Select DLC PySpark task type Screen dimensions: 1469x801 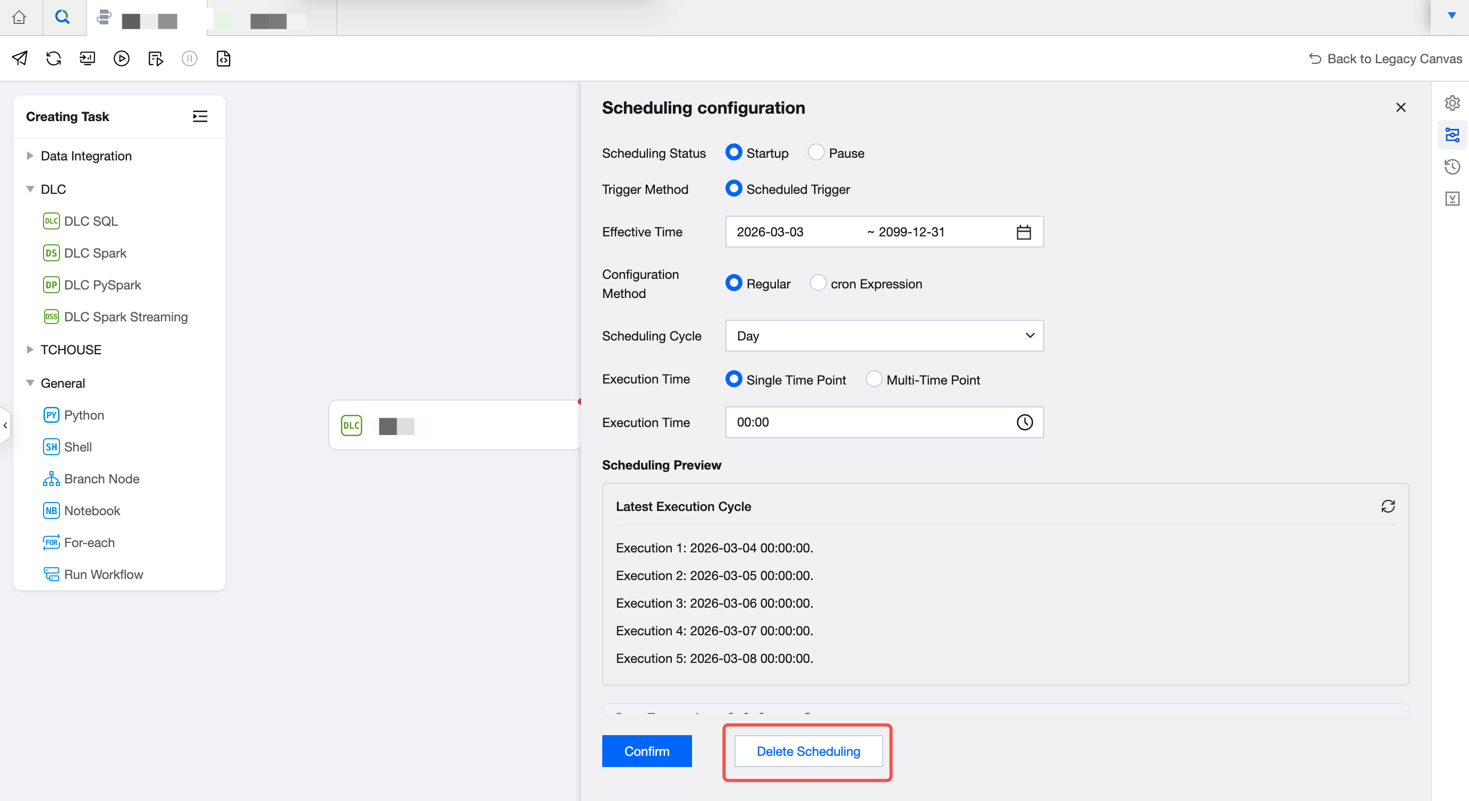point(102,285)
